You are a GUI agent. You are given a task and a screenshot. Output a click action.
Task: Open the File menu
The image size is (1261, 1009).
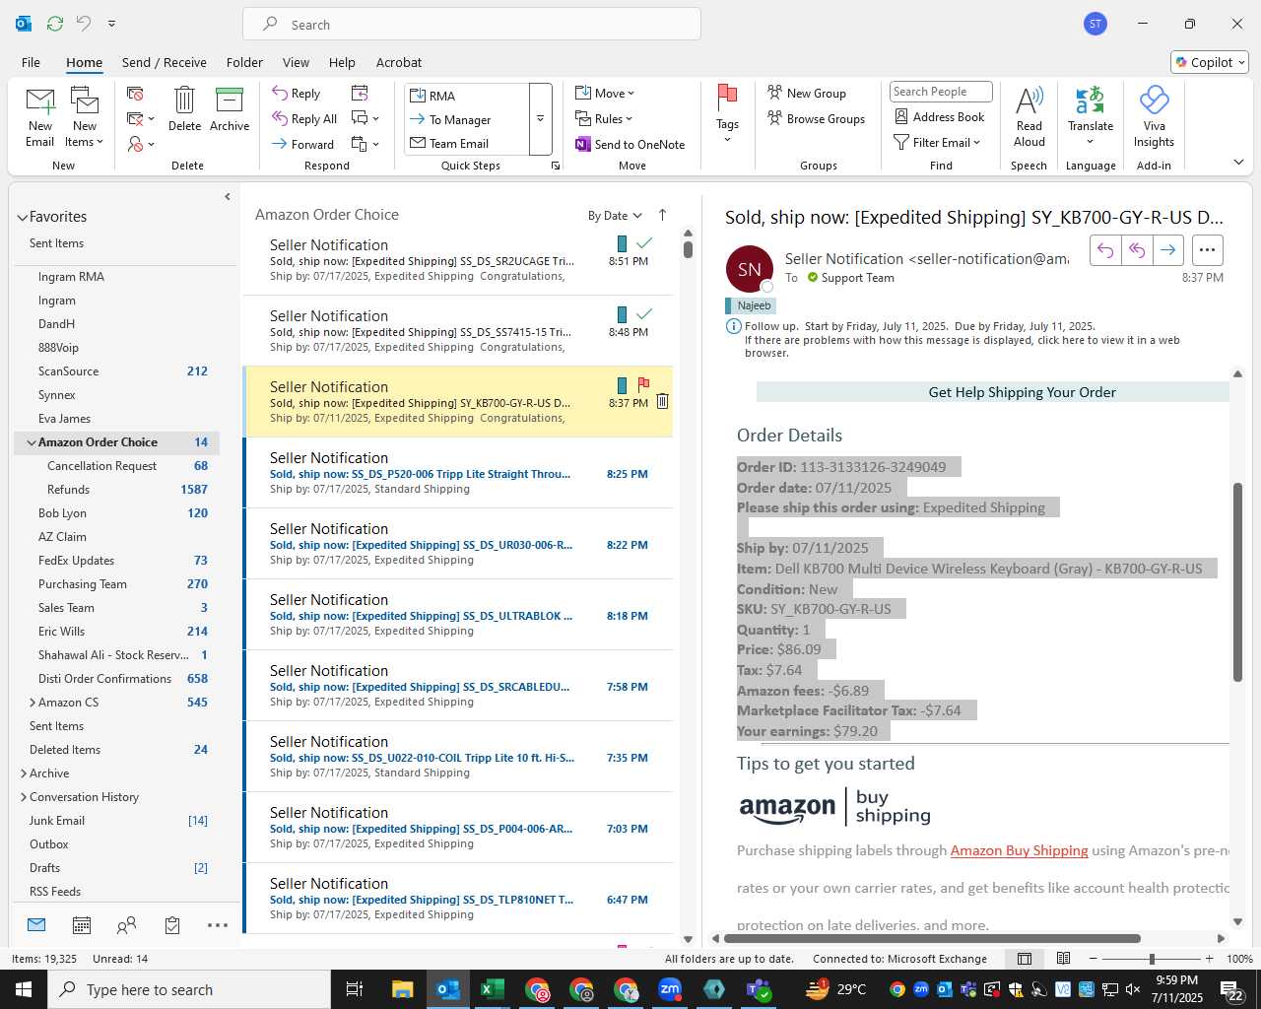pyautogui.click(x=31, y=62)
